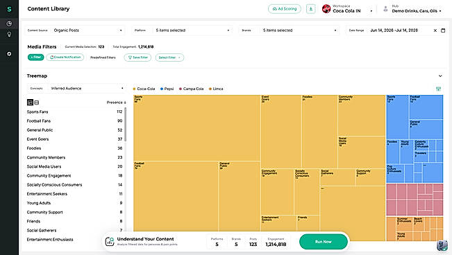The width and height of the screenshot is (452, 255).
Task: Click the Coca-Cola Event Goers treemap tile
Action: [x=281, y=132]
